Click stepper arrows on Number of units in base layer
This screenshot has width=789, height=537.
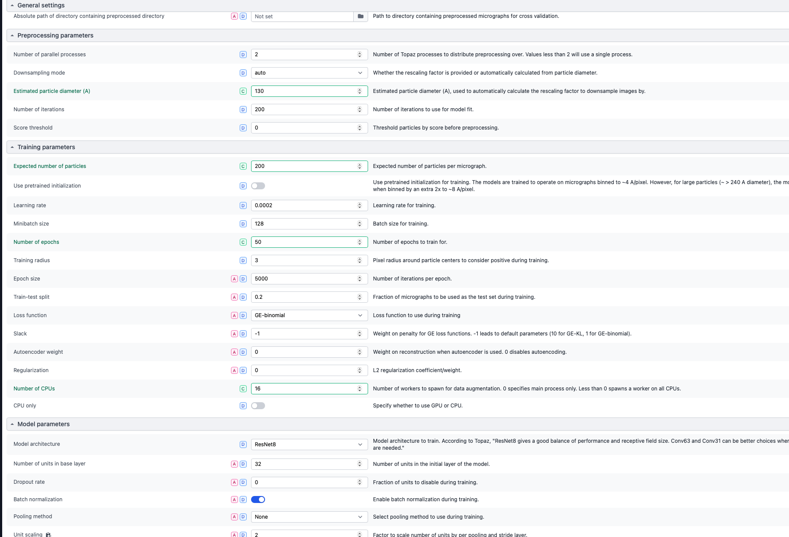(x=360, y=464)
